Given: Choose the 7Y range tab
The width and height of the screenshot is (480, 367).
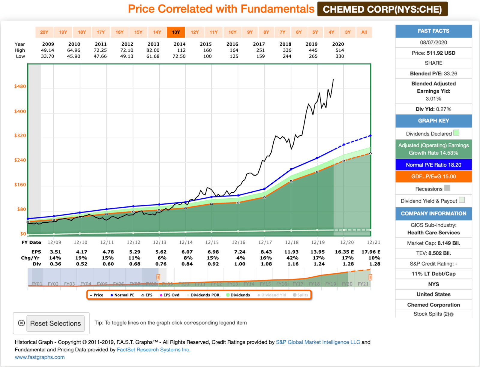Looking at the screenshot, I should tap(283, 32).
